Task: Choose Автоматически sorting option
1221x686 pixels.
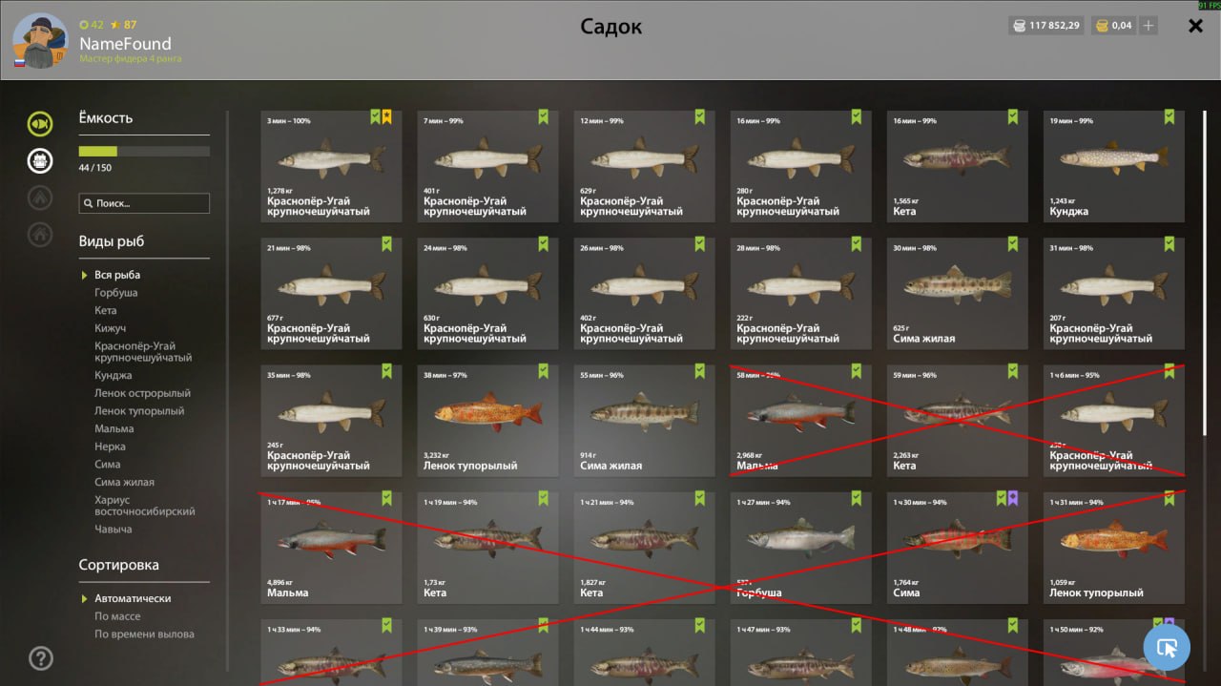Action: click(133, 598)
